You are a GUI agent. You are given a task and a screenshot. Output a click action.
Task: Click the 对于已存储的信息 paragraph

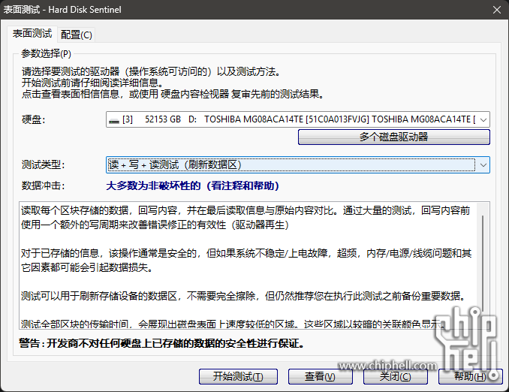246,260
